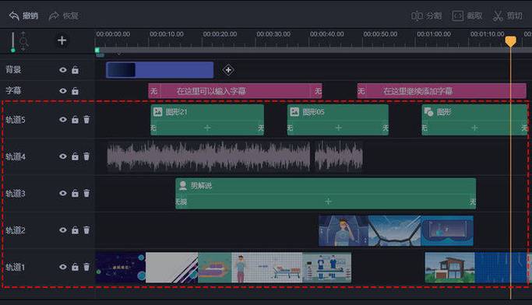Toggle lock on 轨道4 track

(x=75, y=156)
